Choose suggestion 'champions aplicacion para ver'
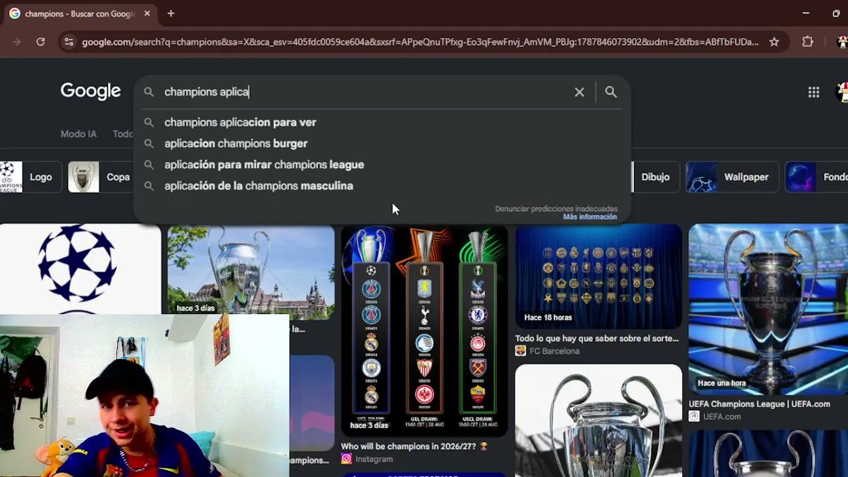 [381, 123]
